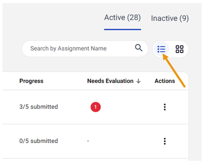Switch to grid view icon

[179, 49]
